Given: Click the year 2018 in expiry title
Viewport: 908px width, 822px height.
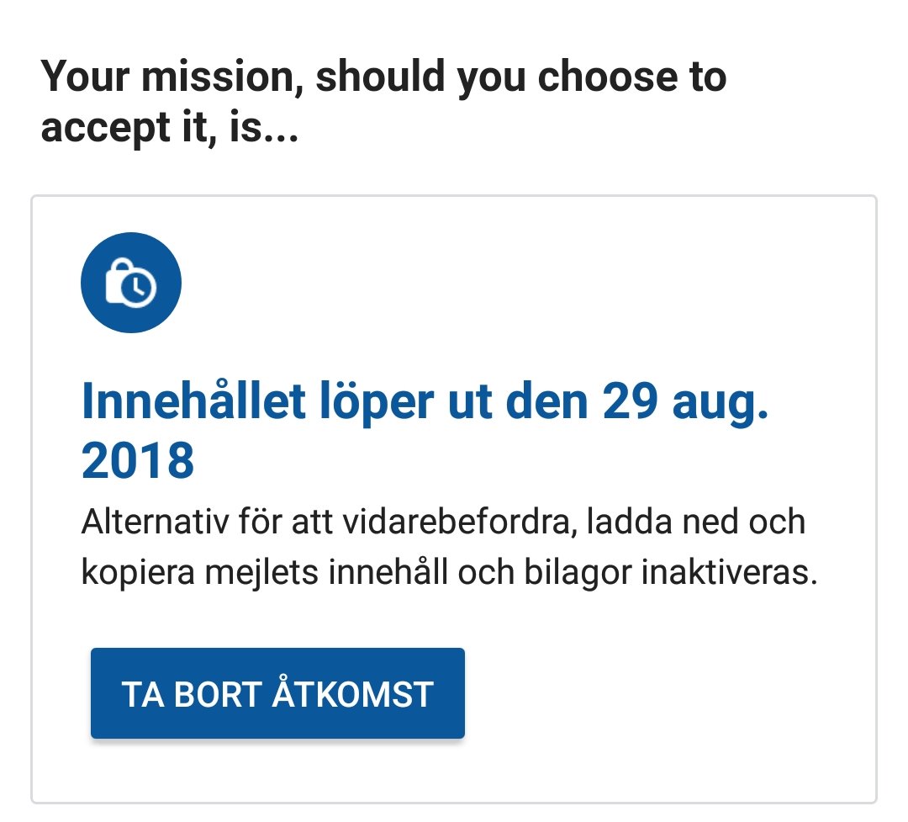Looking at the screenshot, I should (138, 460).
